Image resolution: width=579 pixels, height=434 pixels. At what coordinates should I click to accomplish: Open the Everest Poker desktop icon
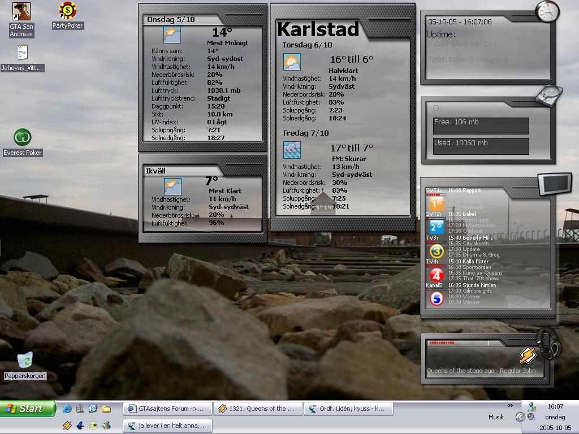[22, 137]
